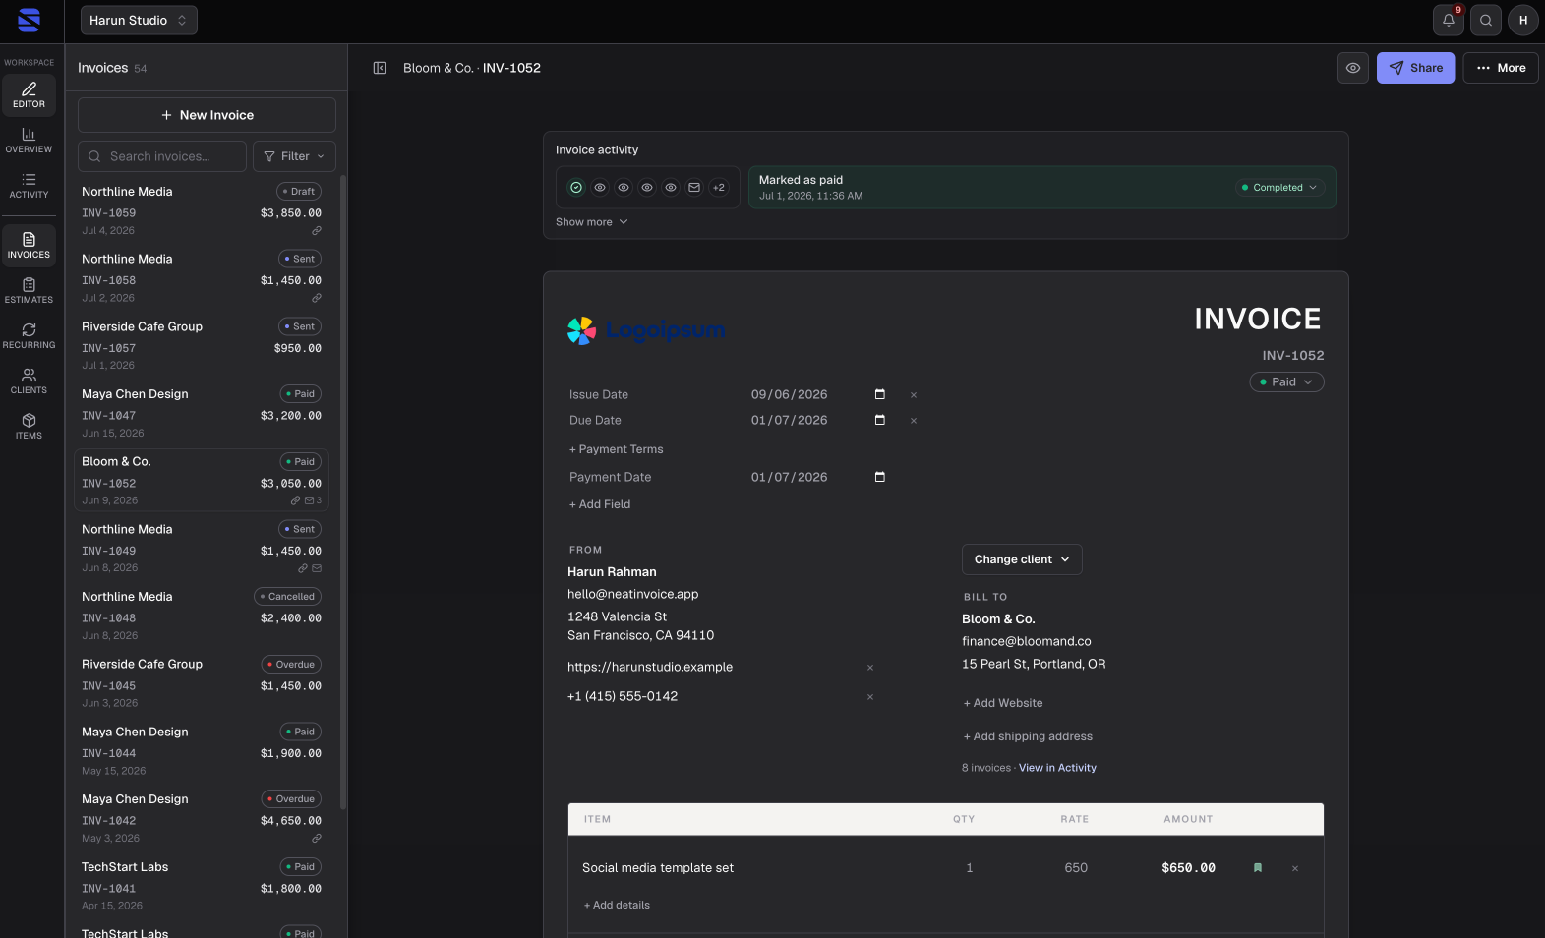Select the email sent activity icon
This screenshot has height=938, width=1545.
click(x=694, y=188)
